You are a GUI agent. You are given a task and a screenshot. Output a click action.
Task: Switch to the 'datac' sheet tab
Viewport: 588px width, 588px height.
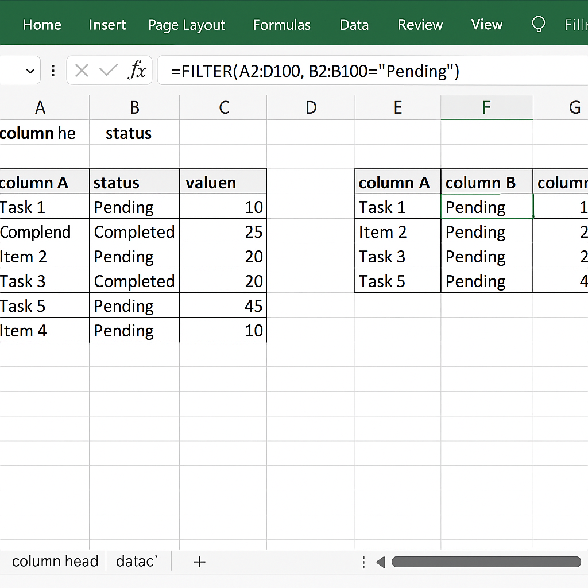(136, 561)
